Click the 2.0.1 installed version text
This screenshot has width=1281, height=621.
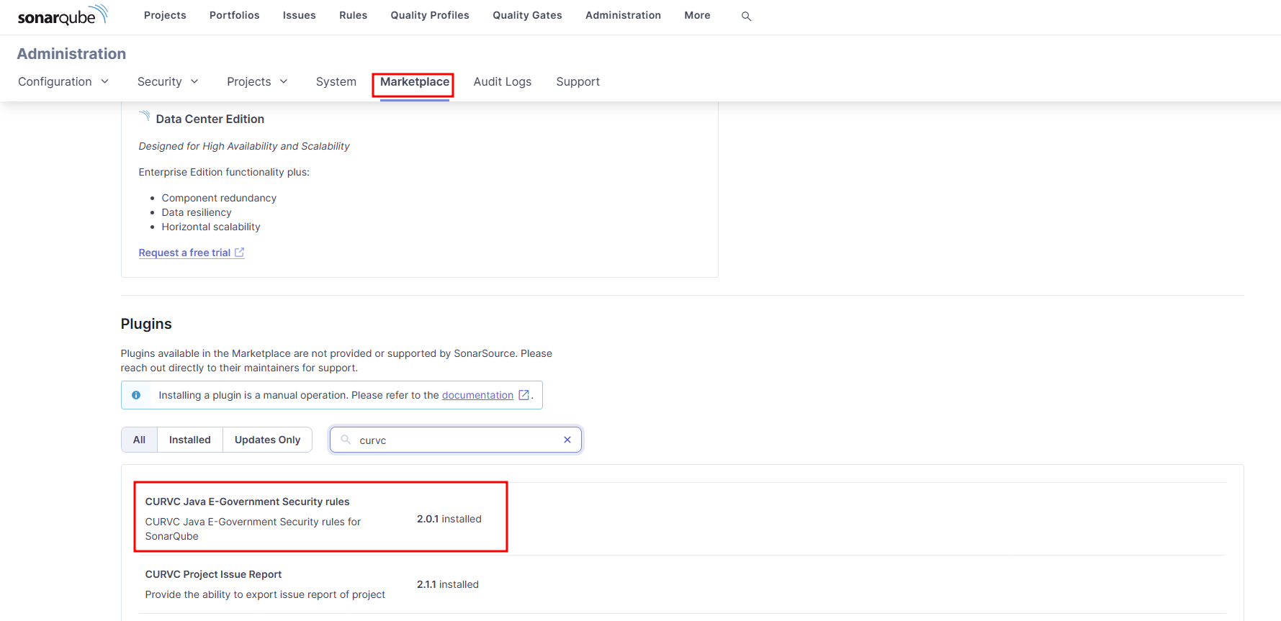coord(449,519)
